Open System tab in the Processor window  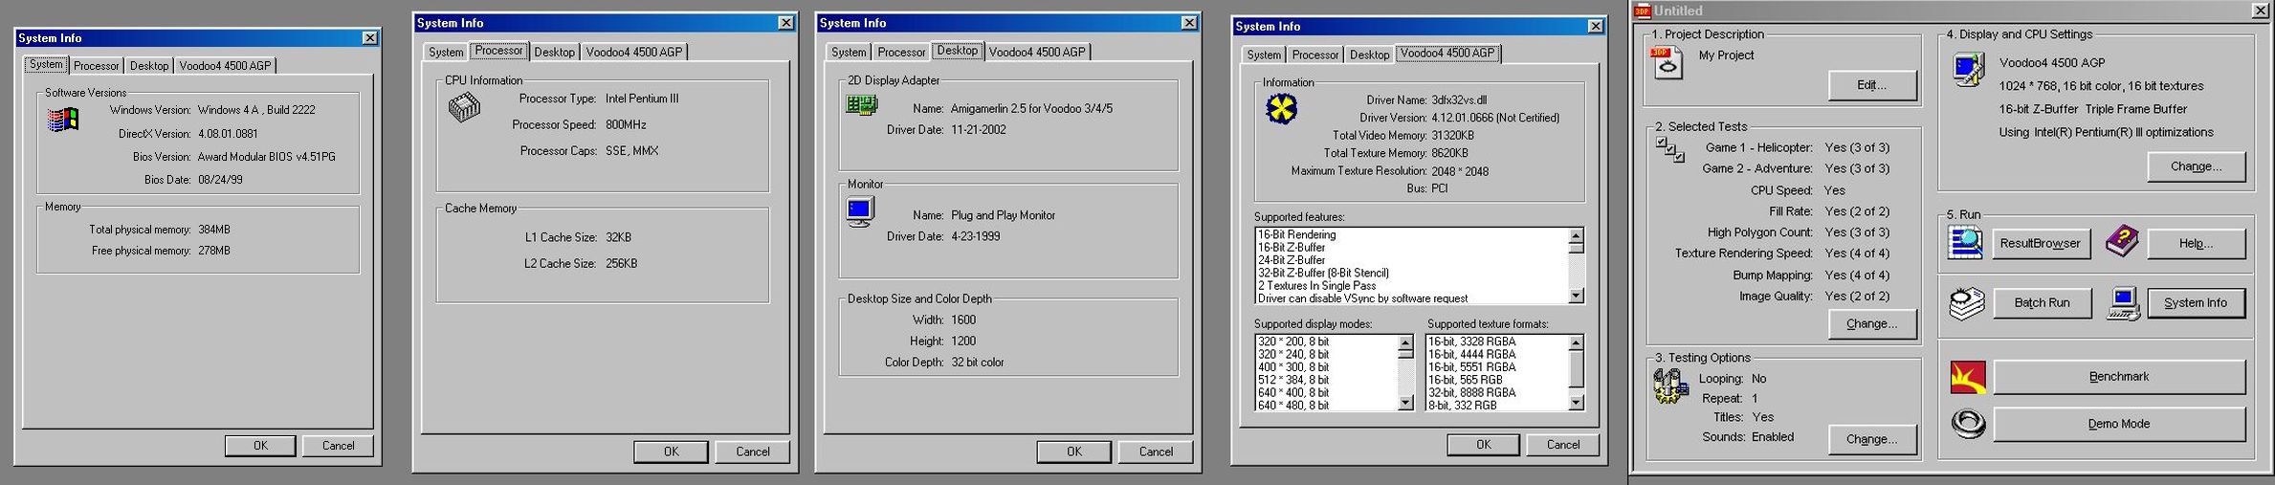pos(446,52)
